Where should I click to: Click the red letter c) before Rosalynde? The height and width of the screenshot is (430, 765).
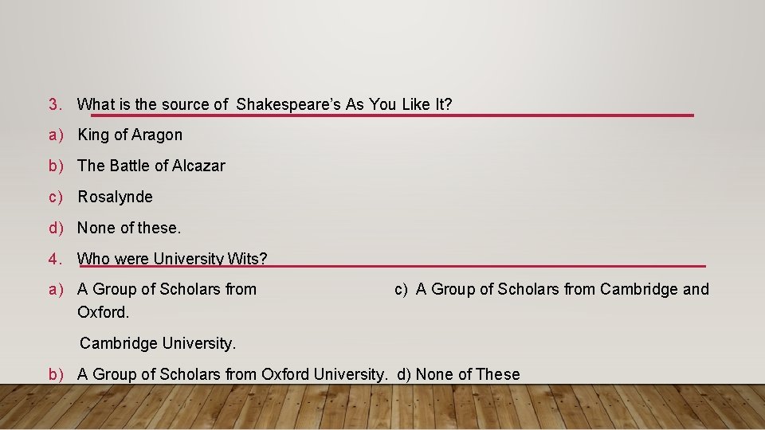56,197
